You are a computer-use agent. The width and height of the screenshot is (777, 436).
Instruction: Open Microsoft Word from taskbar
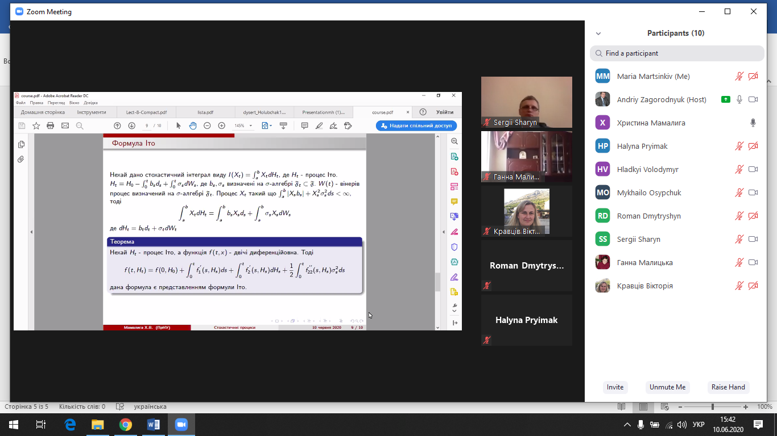[x=153, y=425]
